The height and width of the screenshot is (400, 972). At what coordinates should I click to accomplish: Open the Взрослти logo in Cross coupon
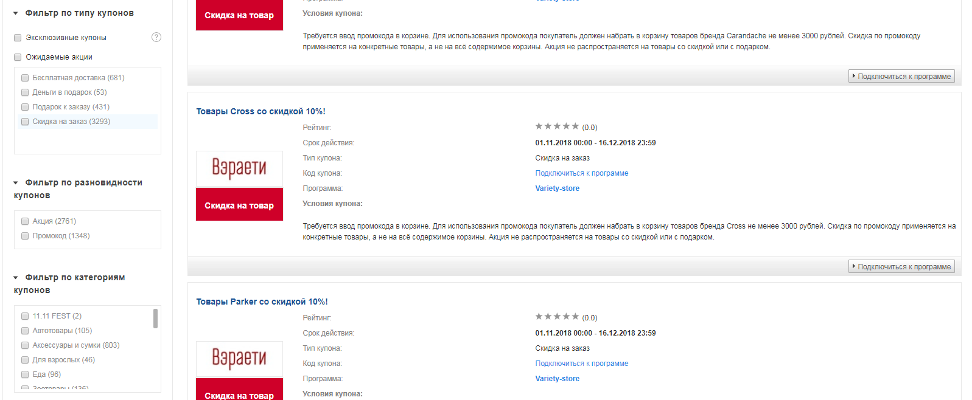(239, 168)
